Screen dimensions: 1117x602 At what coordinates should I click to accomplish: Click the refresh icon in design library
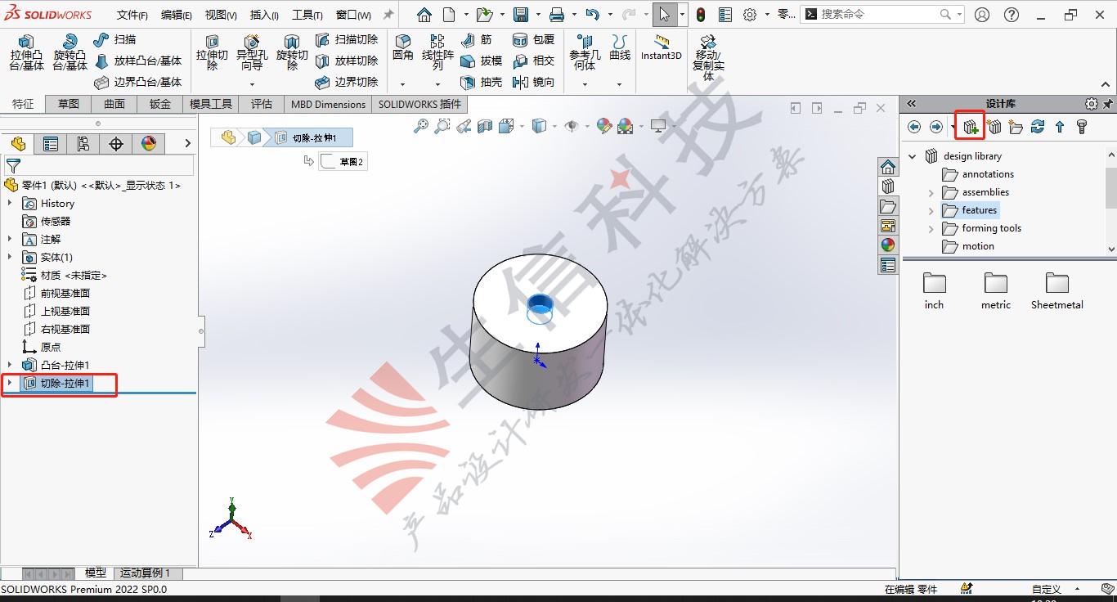pyautogui.click(x=1038, y=127)
